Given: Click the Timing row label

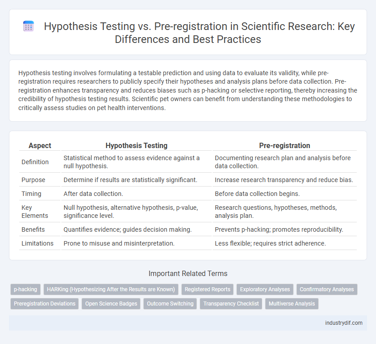Looking at the screenshot, I should pyautogui.click(x=31, y=194).
